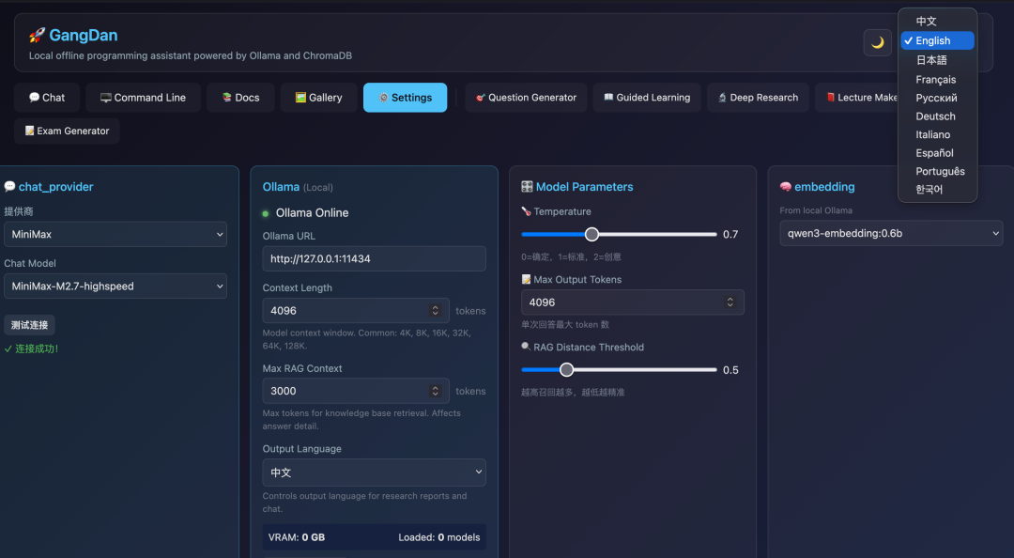Choose Deutsch from the language menu
This screenshot has width=1014, height=558.
click(937, 116)
